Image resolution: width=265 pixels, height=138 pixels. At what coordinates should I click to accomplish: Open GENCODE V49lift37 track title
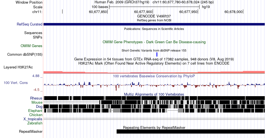point(154,16)
